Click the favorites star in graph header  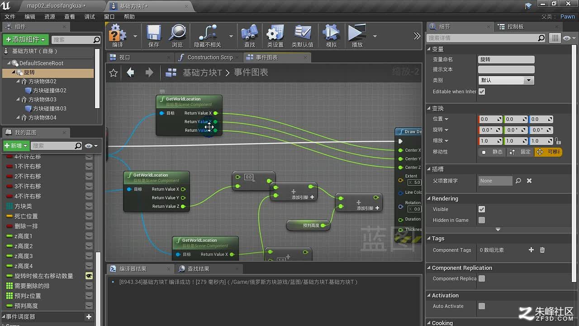[x=114, y=72]
